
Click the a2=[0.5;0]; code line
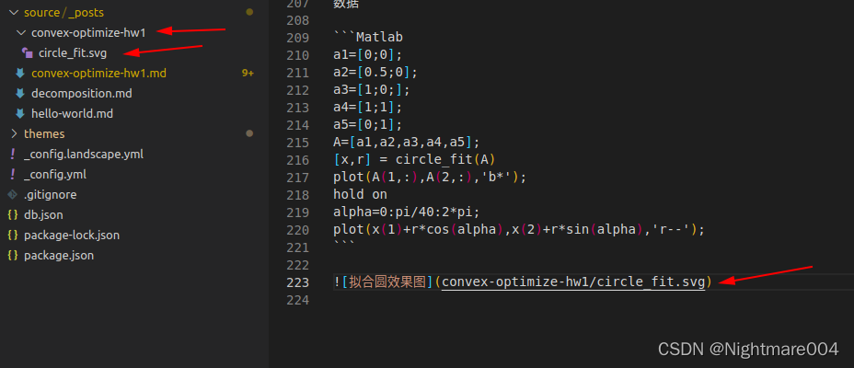[375, 73]
